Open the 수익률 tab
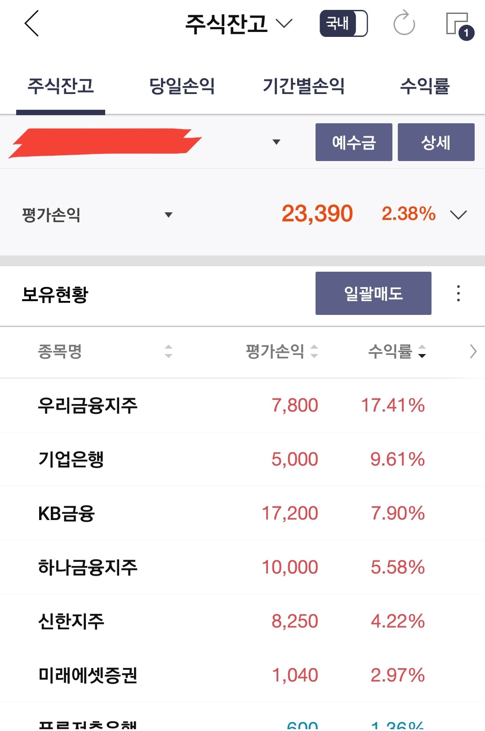 (425, 86)
